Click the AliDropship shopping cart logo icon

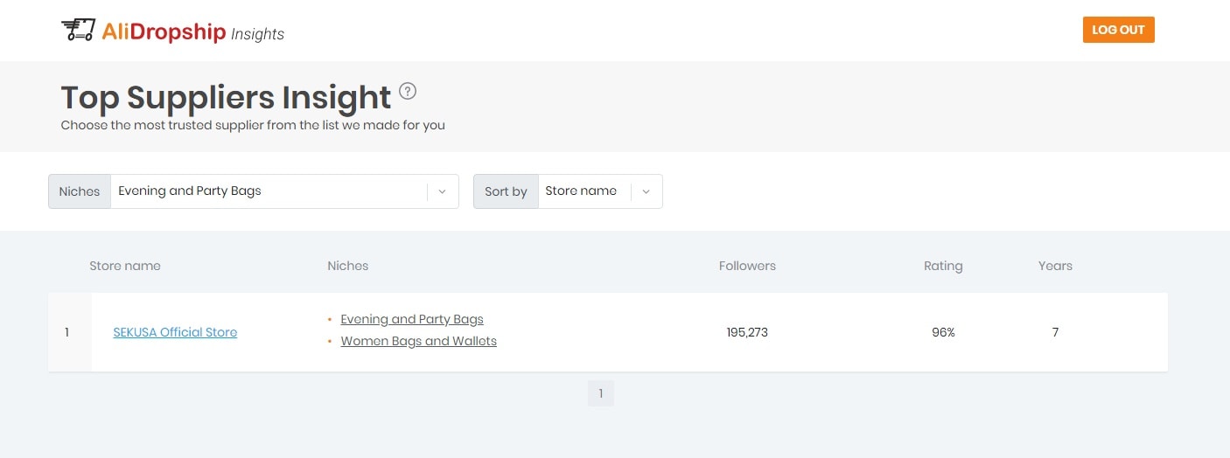tap(78, 31)
